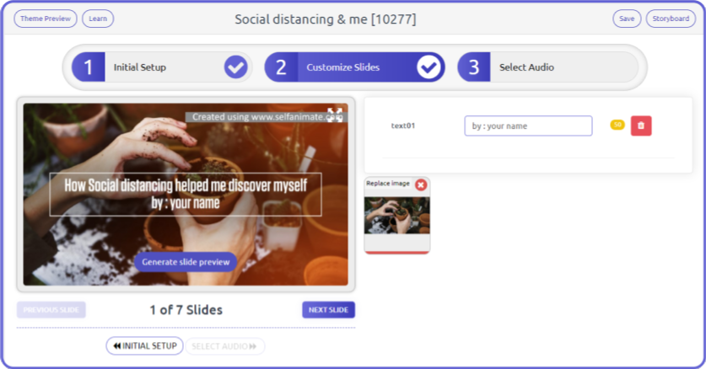Remove the replacement image with red X
Screen dimensions: 706x369
tap(421, 184)
